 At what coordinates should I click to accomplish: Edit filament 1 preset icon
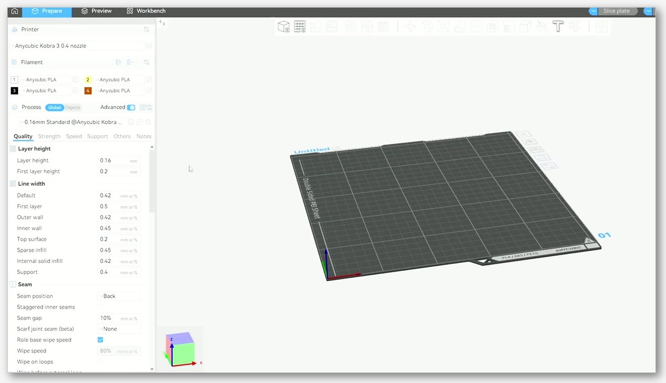75,80
